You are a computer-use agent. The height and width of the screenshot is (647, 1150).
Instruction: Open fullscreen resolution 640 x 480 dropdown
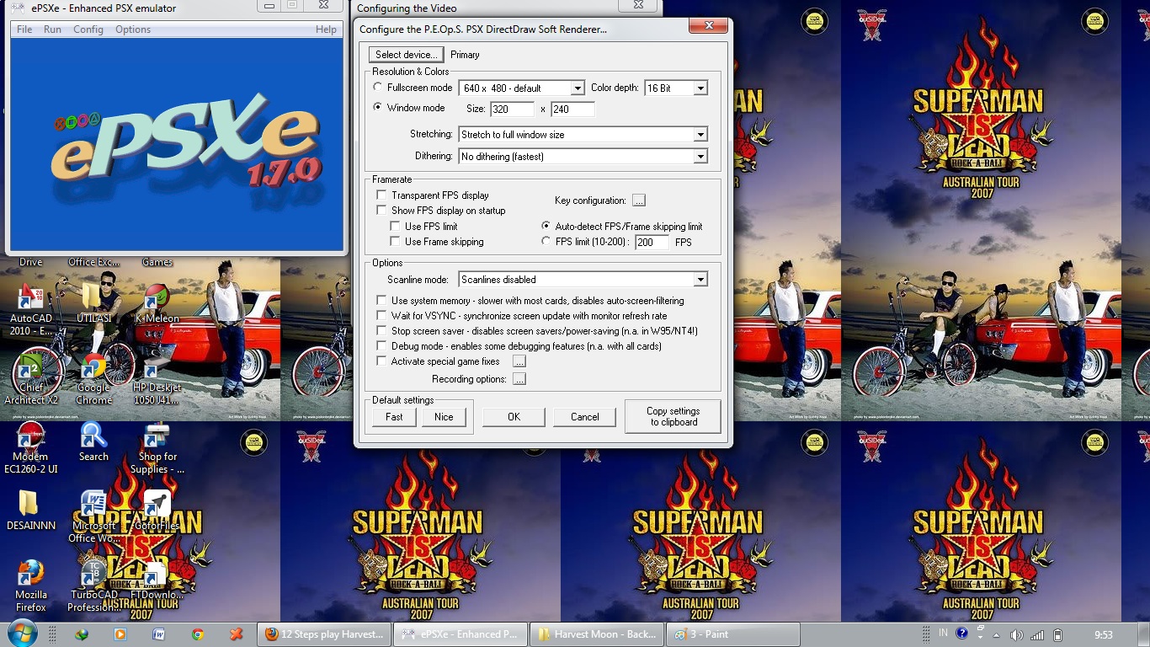[577, 88]
